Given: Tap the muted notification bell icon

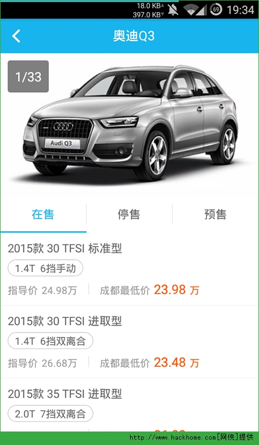Looking at the screenshot, I should point(172,10).
